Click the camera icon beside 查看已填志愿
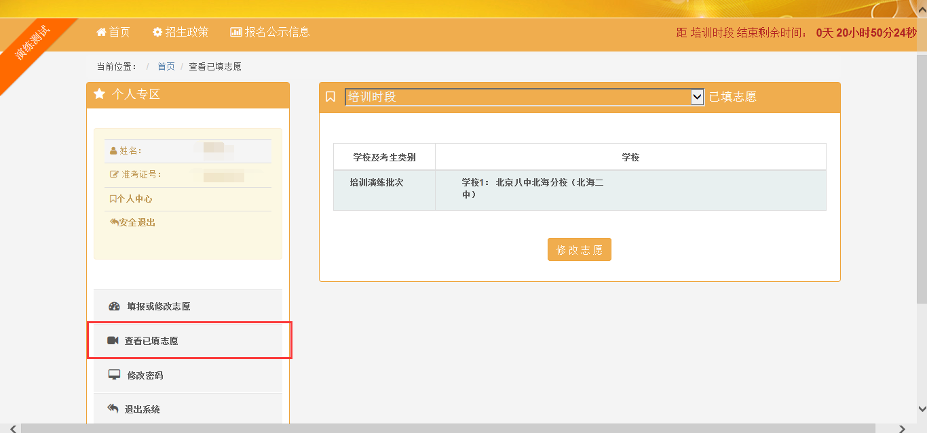The width and height of the screenshot is (927, 433). pos(113,341)
